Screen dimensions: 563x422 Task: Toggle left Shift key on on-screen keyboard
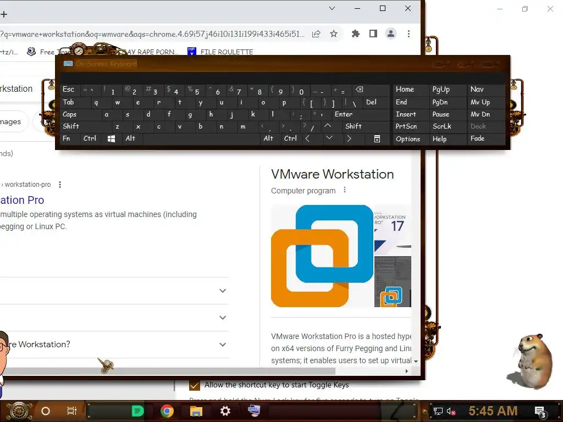(85, 126)
